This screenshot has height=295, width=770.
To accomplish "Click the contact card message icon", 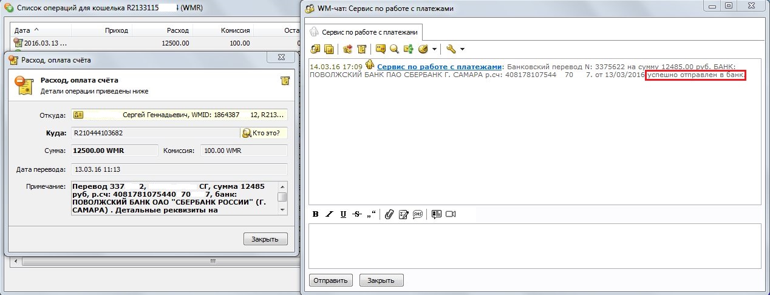I will click(436, 214).
